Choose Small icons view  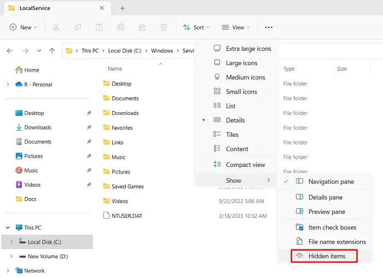pyautogui.click(x=236, y=91)
